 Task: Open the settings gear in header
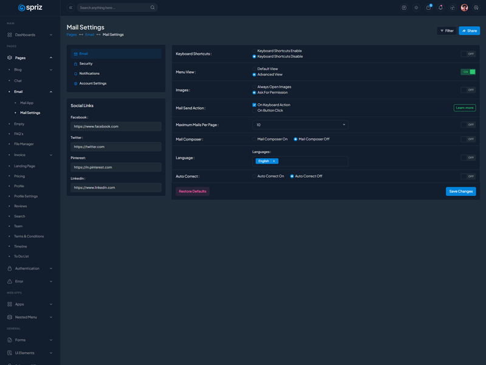(476, 8)
